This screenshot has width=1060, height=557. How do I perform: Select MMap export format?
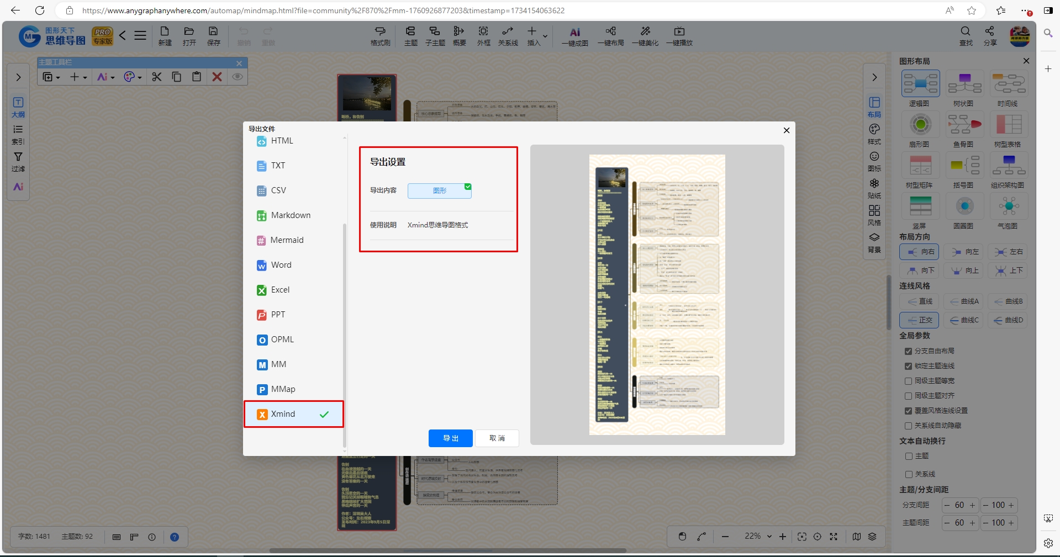293,389
